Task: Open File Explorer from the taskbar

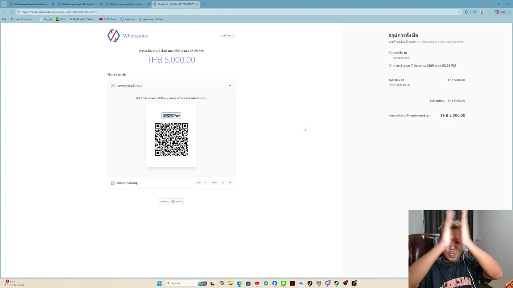Action: coord(230,283)
